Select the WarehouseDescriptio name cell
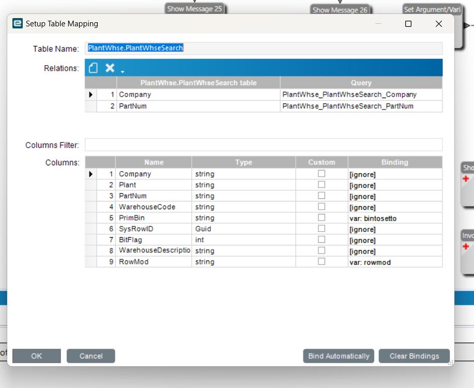Viewport: 474px width, 388px height. pos(154,251)
